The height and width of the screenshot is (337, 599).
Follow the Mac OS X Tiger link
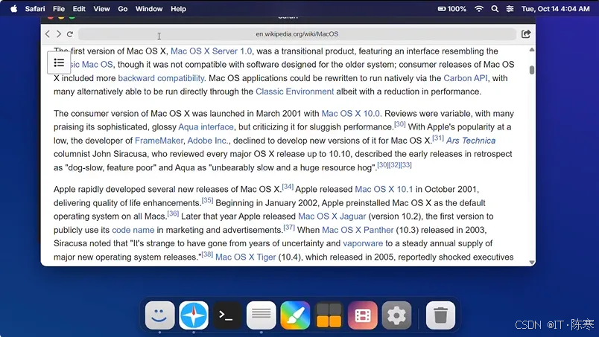245,257
